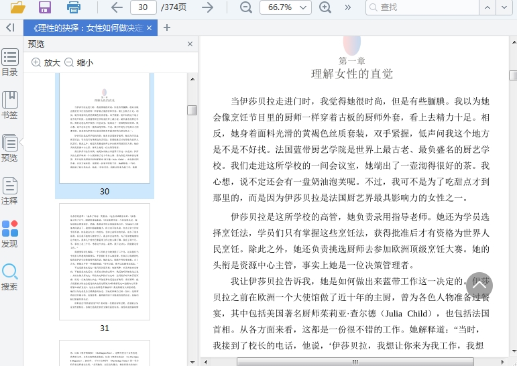Open the 目录 table of contents panel
This screenshot has width=517, height=366.
tap(9, 63)
